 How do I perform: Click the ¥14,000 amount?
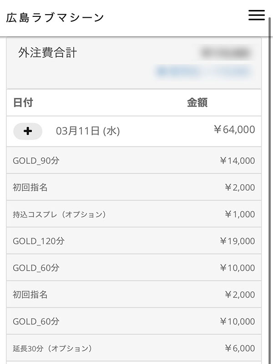[x=237, y=161]
